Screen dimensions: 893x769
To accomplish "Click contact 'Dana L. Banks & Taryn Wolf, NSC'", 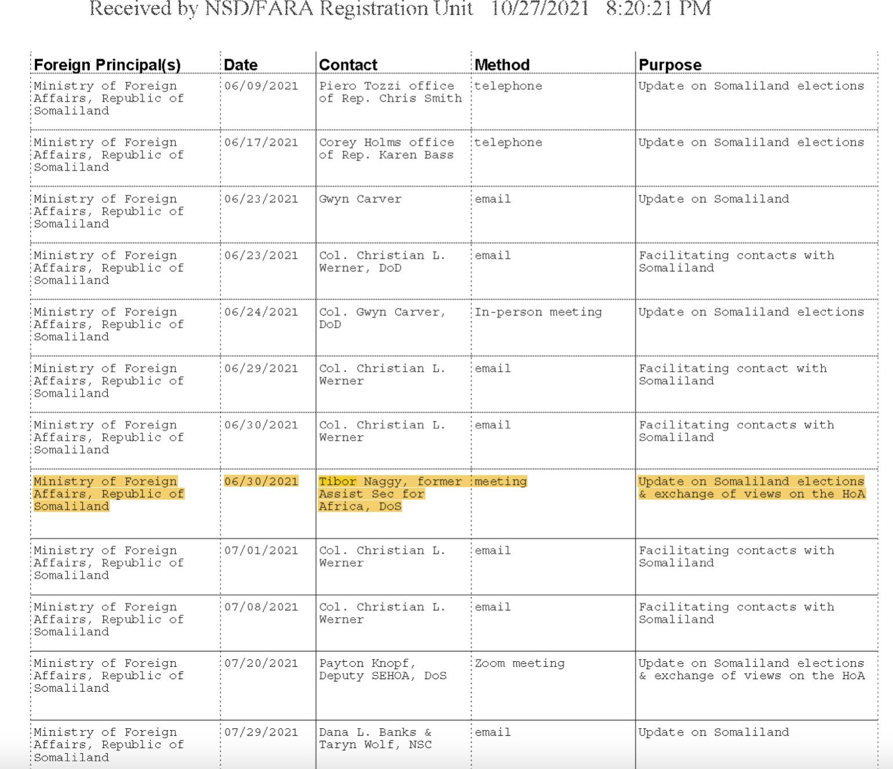I will coord(375,738).
